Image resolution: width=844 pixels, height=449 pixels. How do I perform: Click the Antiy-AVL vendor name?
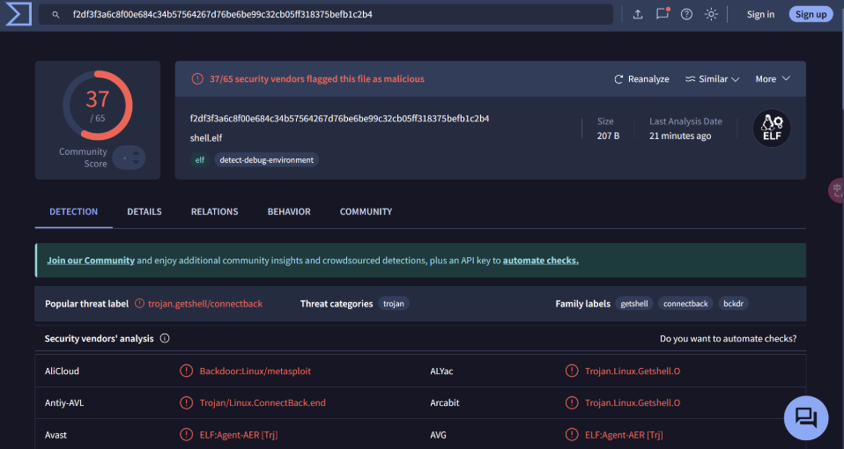(64, 402)
